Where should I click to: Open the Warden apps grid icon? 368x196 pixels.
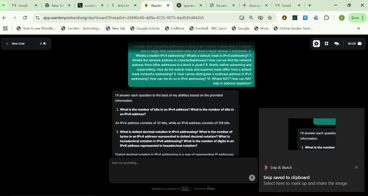click(x=326, y=43)
